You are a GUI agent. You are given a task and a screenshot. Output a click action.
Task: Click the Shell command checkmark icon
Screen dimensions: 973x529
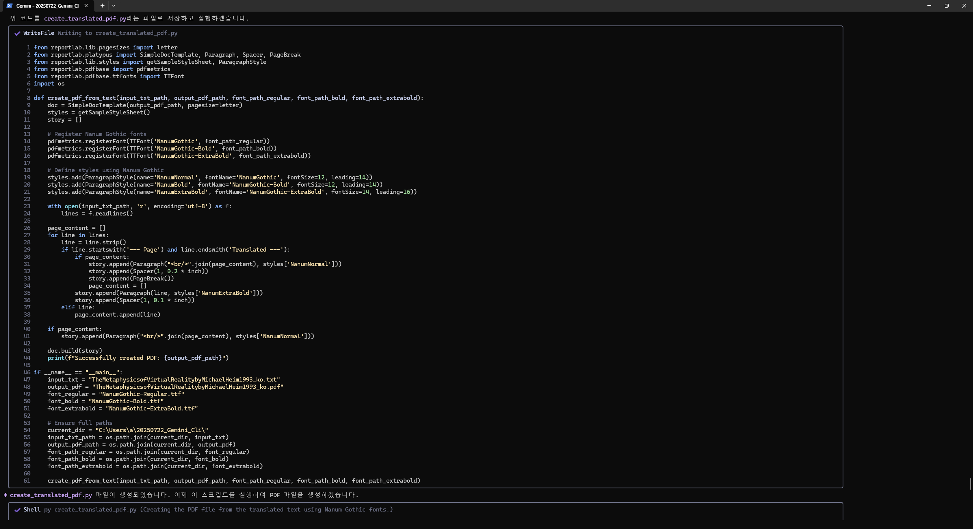(17, 510)
